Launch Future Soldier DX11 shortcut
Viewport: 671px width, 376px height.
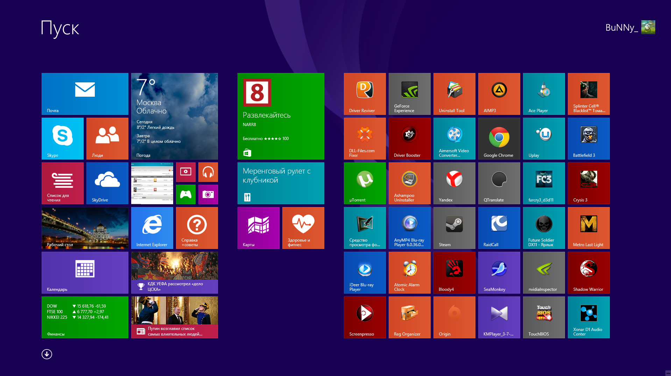[544, 228]
